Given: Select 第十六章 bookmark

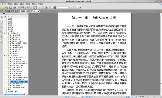Looking at the screenshot, I should coord(16,67).
